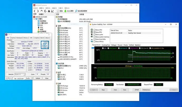Select XPG GAMMIX S11 Pro temperature row
182x107 pixels.
coord(70,57)
